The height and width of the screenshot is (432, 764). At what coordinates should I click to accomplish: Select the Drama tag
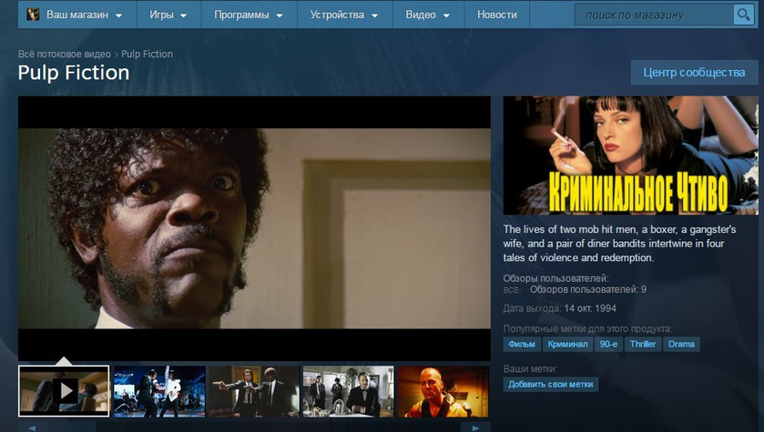coord(682,344)
